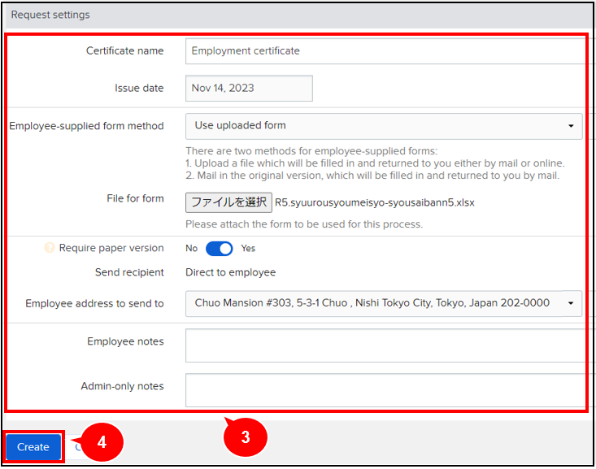Open the Employee-supplied form method dropdown
The width and height of the screenshot is (596, 469).
pos(382,126)
